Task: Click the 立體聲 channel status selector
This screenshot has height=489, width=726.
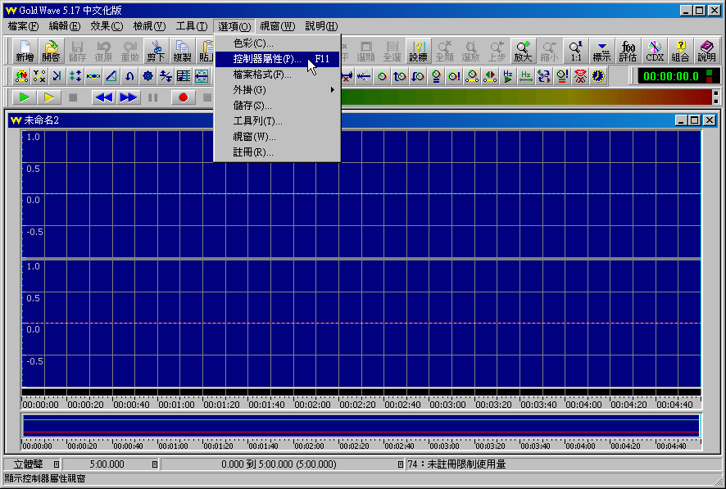Action: 29,464
